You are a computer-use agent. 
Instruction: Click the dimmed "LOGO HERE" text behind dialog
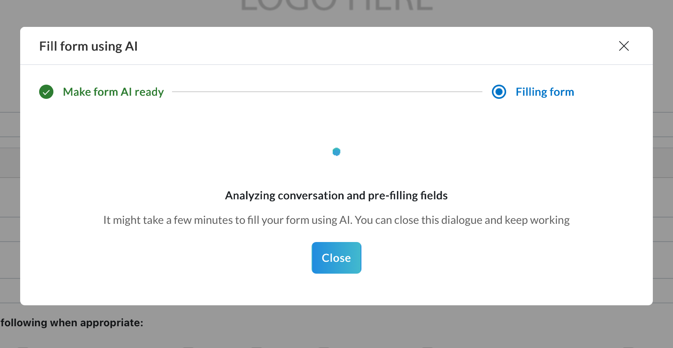click(336, 6)
